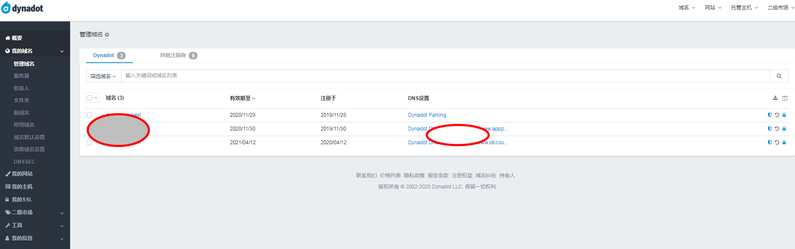795x249 pixels.
Task: Switch to the 其他注册商 tab
Action: [x=178, y=55]
